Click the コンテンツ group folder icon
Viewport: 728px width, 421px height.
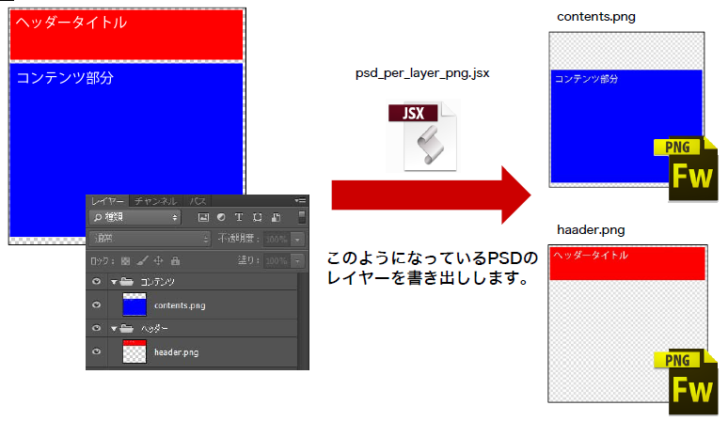127,281
